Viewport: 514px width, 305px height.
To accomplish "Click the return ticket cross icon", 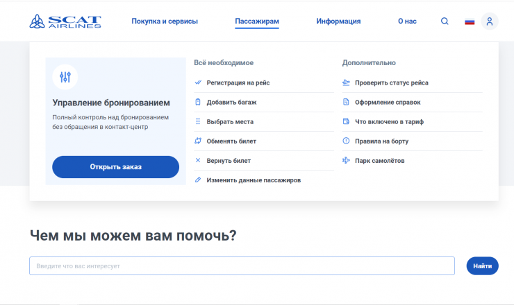I will [198, 161].
